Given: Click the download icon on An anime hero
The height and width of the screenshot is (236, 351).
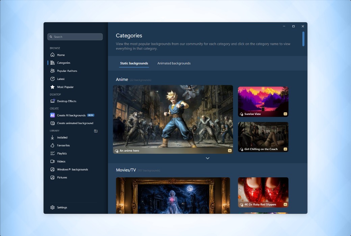Looking at the screenshot, I should click(x=116, y=151).
